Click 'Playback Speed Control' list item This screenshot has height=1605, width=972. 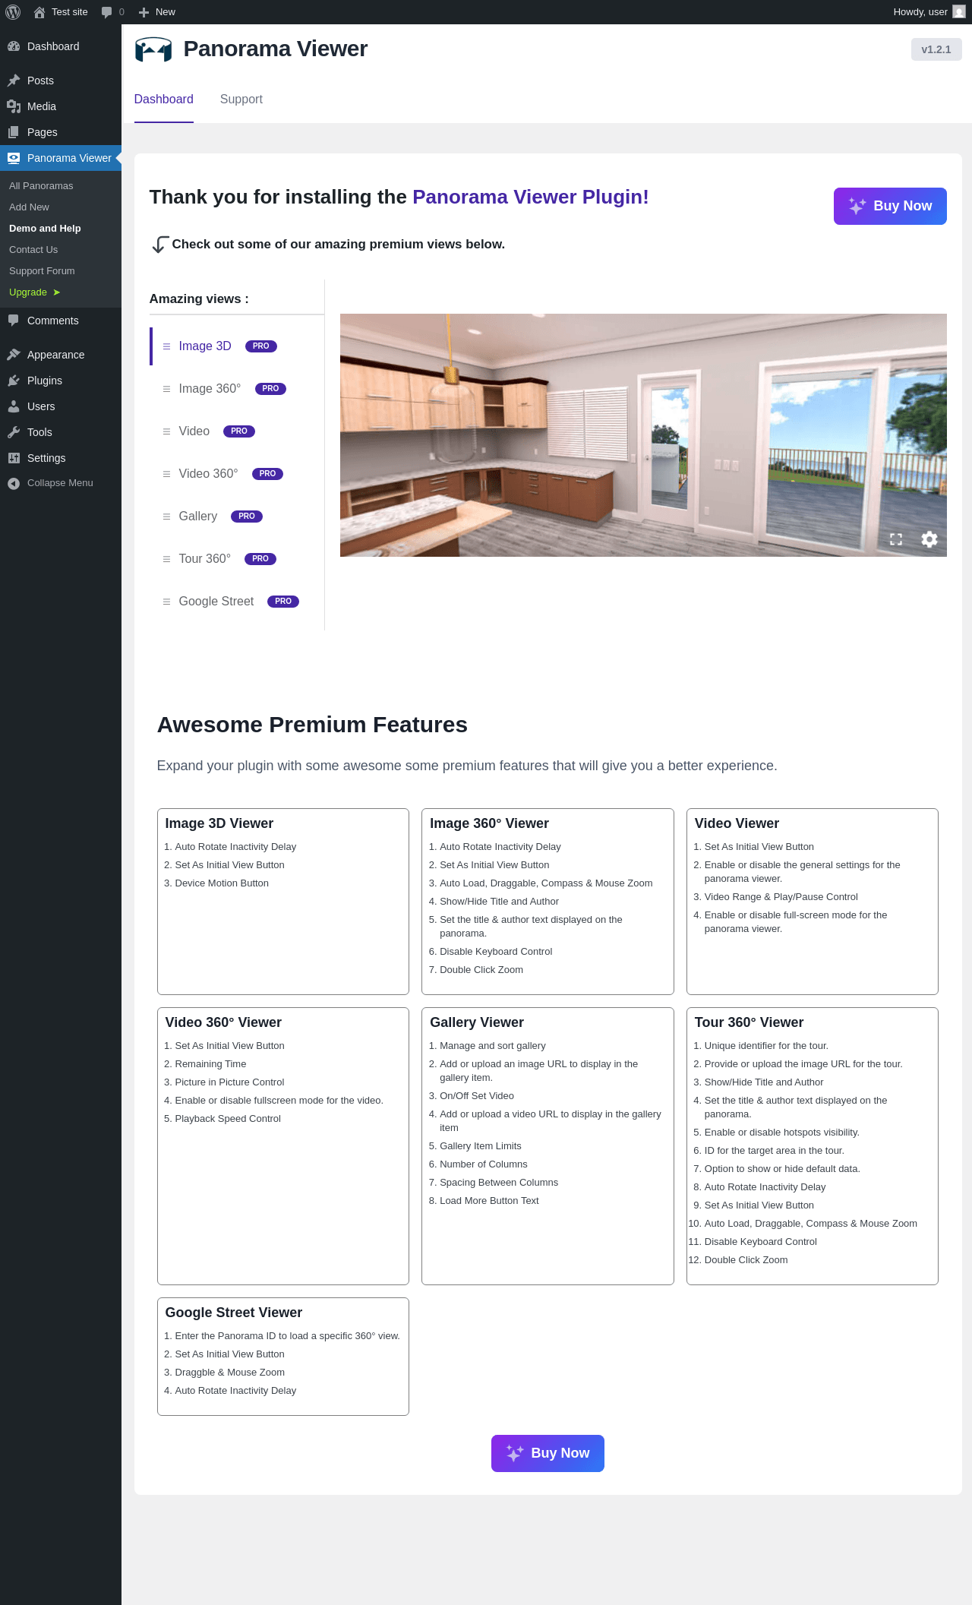click(x=228, y=1119)
